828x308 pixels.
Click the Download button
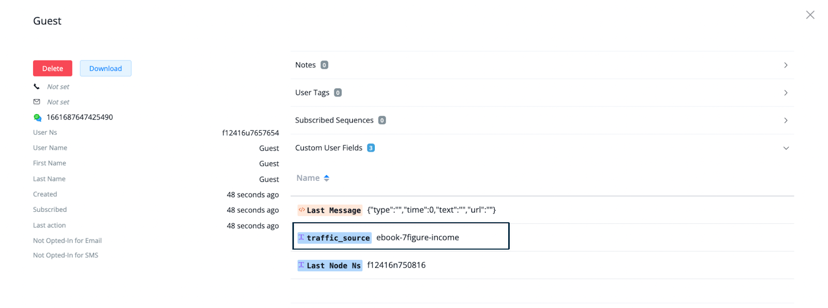(106, 68)
